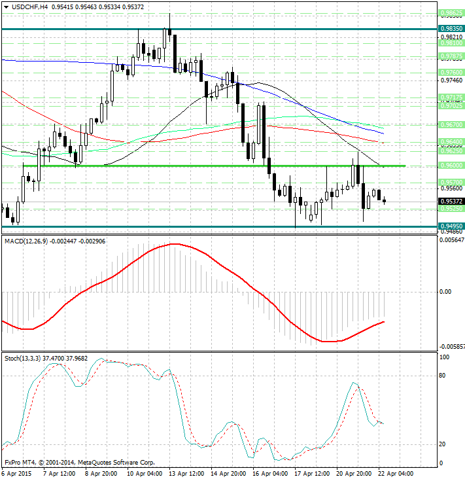Select the teal 0.98350 resistance price label

pos(451,28)
